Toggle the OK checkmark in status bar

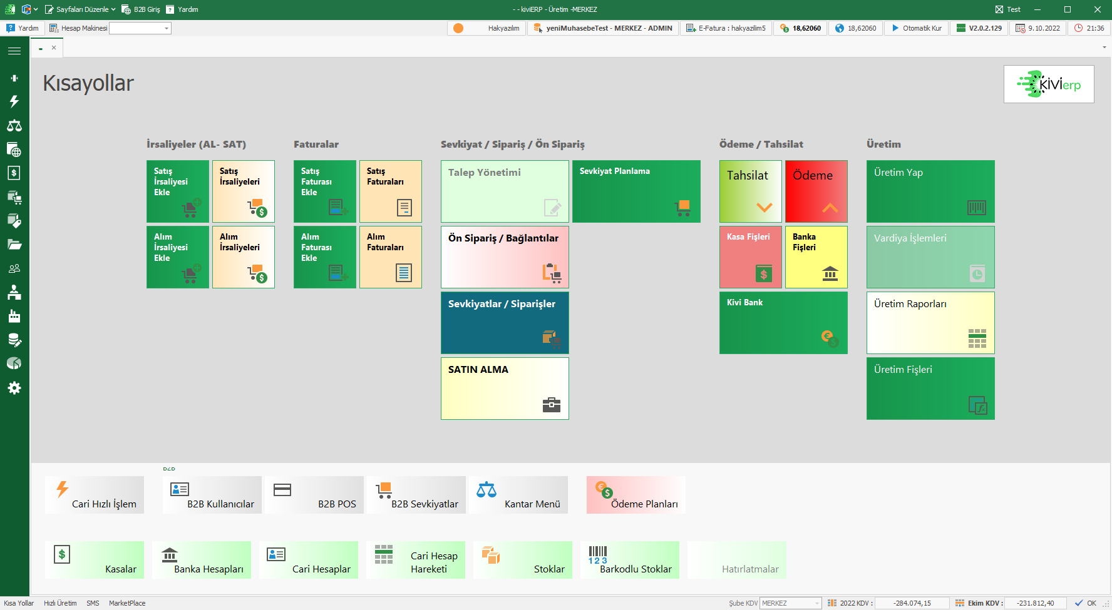[1079, 603]
